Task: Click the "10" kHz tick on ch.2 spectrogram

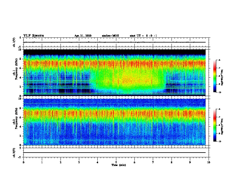Action: [x=20, y=99]
